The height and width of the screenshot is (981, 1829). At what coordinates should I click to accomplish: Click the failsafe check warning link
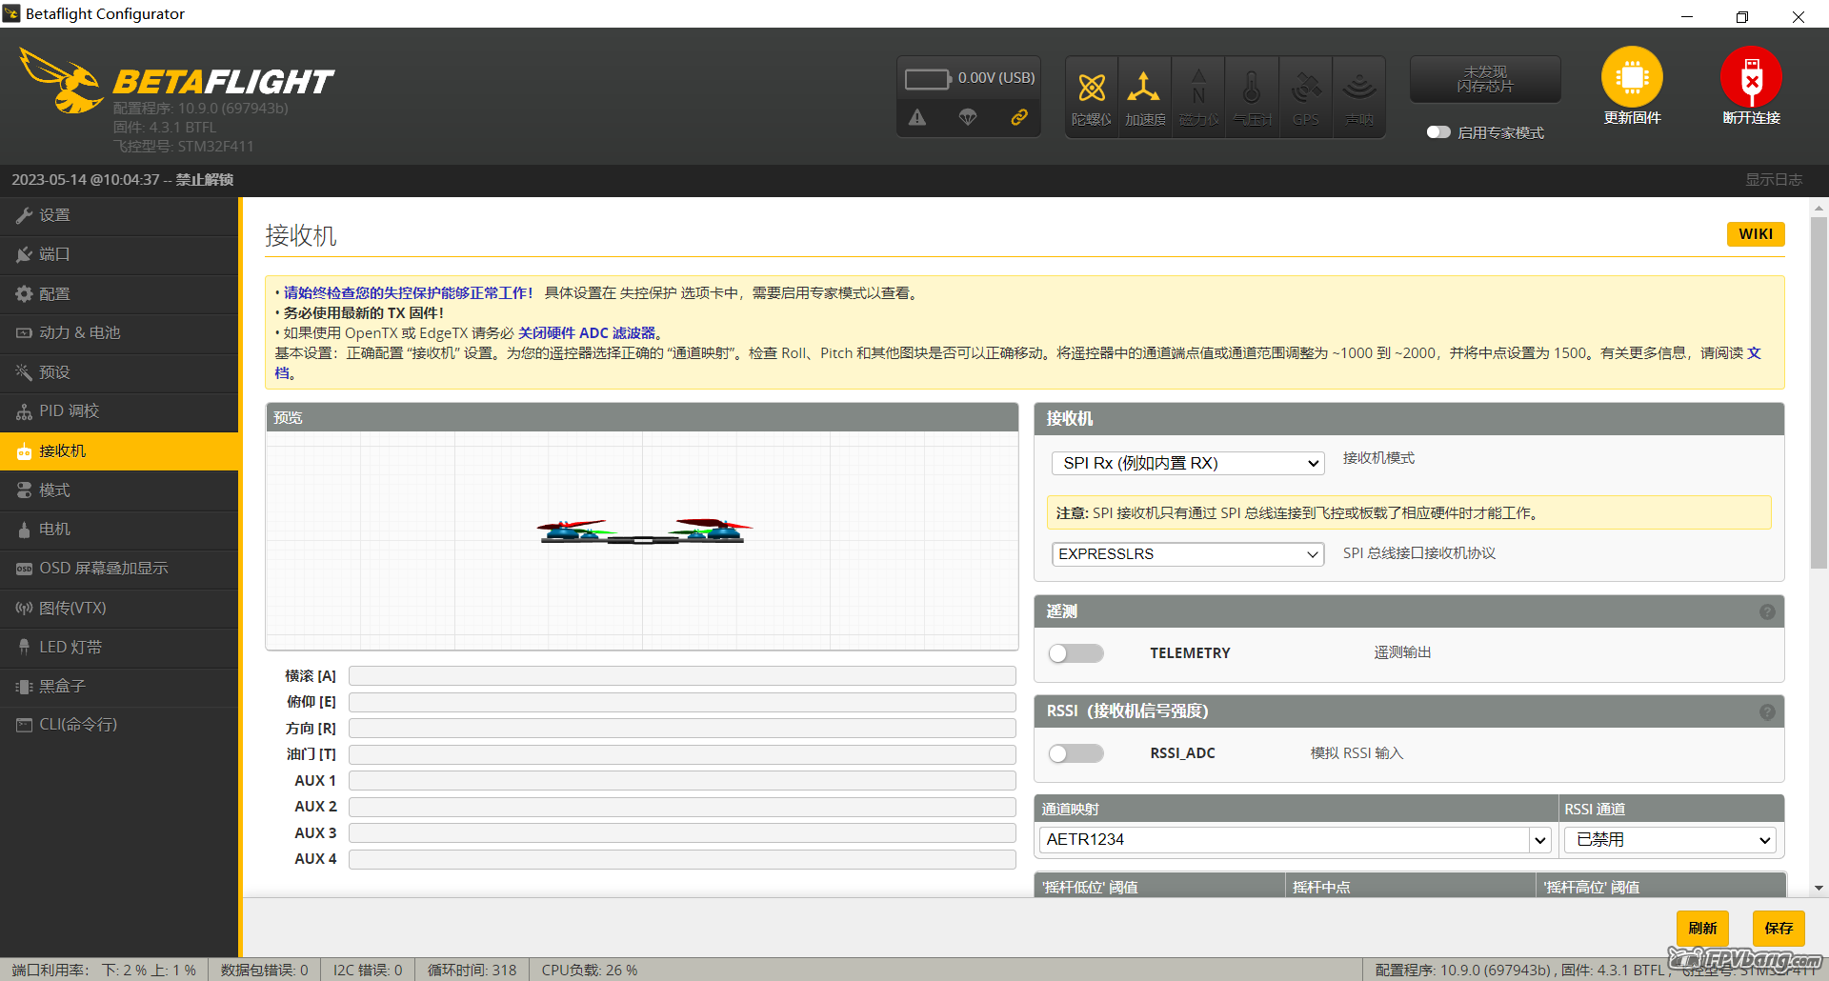tap(409, 293)
